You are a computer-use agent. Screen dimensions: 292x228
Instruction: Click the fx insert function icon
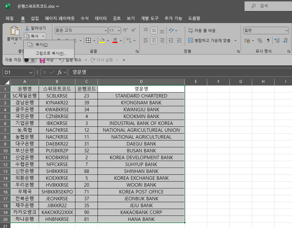click(x=60, y=72)
